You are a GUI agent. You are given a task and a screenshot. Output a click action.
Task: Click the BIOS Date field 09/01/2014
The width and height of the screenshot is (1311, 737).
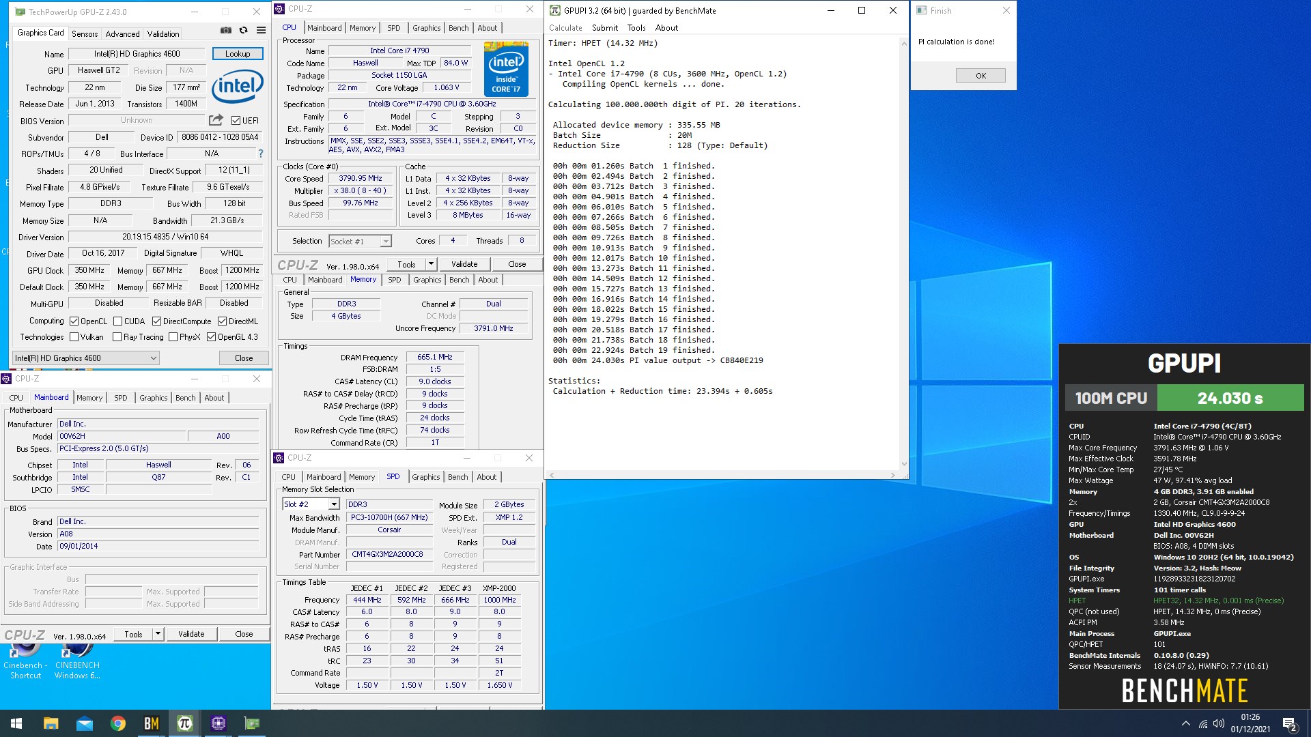tap(158, 546)
